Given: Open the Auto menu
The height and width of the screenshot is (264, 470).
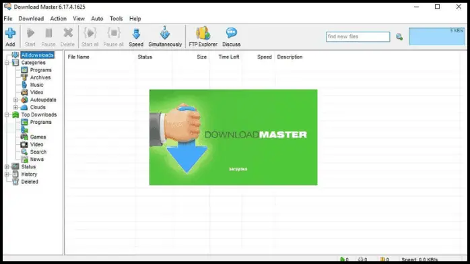Looking at the screenshot, I should [x=97, y=19].
